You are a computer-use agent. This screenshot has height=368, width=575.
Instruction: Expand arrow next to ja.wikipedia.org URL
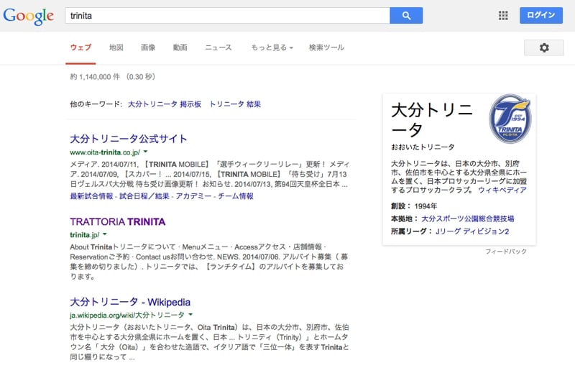tap(190, 315)
